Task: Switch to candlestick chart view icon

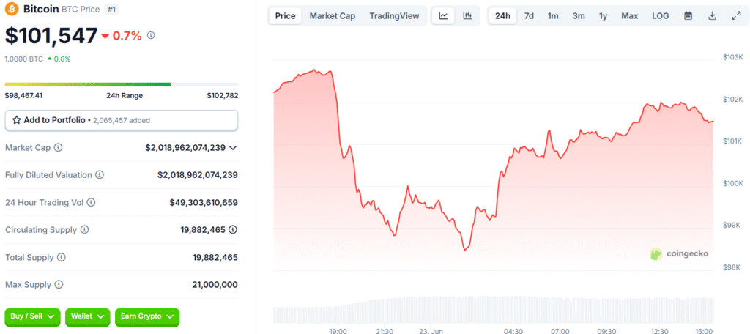Action: (x=467, y=16)
